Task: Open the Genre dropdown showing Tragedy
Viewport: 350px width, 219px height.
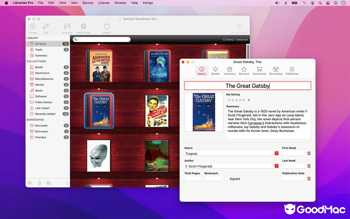Action: coord(276,153)
